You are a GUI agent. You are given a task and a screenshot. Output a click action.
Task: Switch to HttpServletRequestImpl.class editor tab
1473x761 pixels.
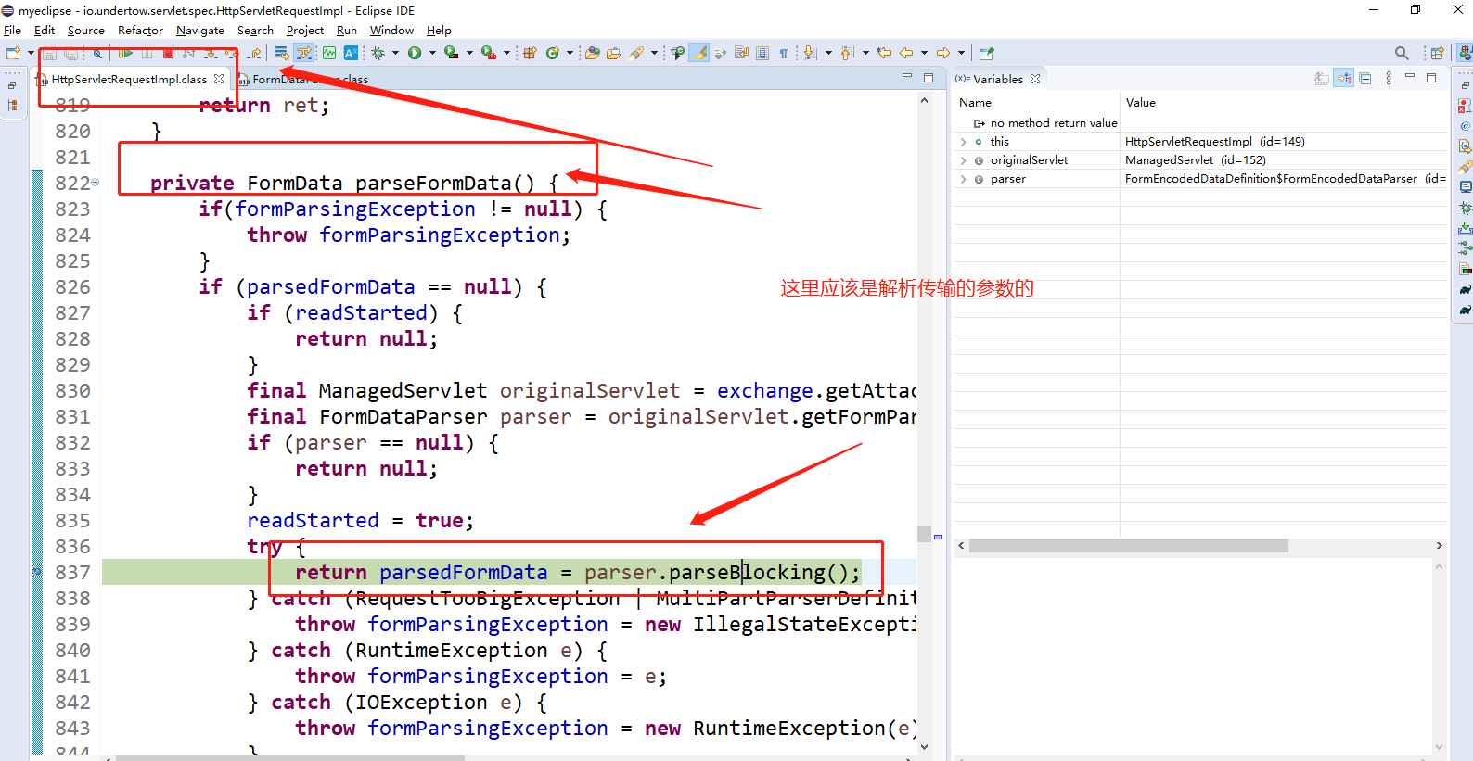pyautogui.click(x=129, y=80)
